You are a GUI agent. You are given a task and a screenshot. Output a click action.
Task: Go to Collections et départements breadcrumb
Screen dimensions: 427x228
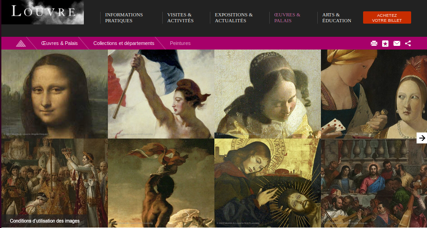(x=124, y=43)
